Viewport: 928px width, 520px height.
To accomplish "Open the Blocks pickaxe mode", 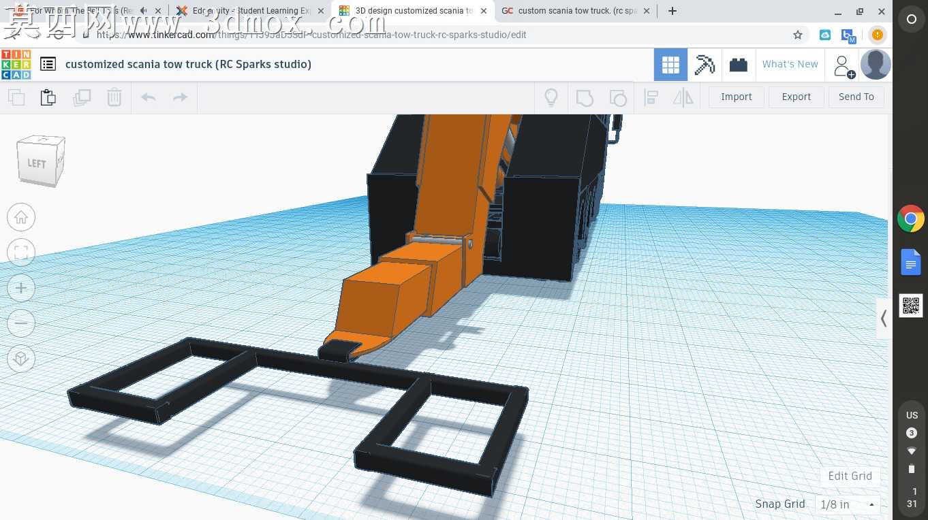I will tap(705, 65).
